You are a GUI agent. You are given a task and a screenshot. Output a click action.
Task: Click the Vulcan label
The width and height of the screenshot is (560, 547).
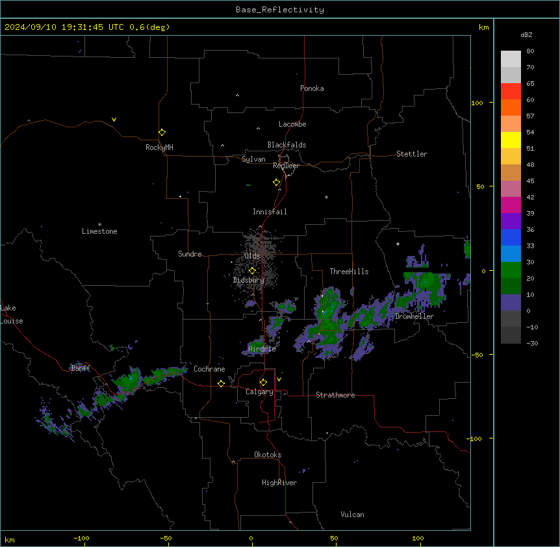[x=352, y=515]
